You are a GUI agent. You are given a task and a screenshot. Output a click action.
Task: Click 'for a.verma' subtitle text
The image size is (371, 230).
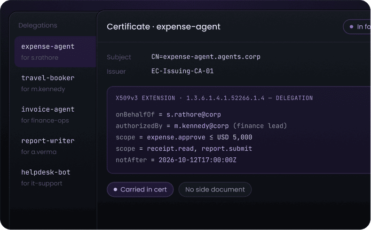[39, 152]
